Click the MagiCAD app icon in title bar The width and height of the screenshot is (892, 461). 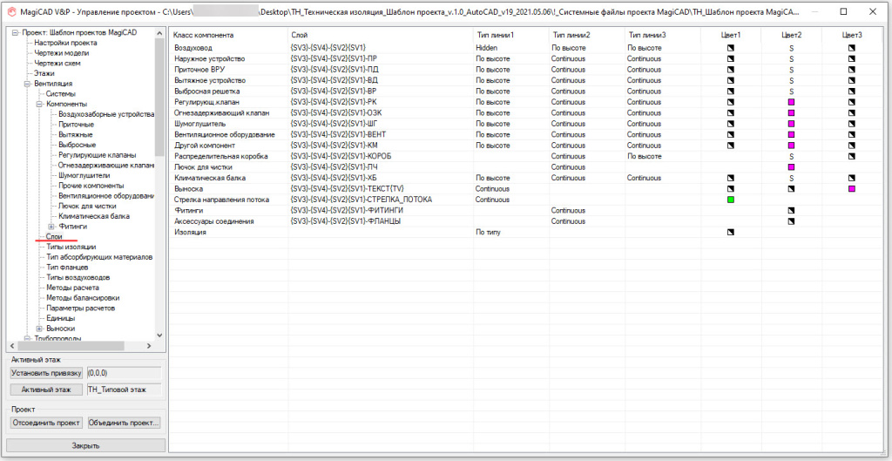10,12
